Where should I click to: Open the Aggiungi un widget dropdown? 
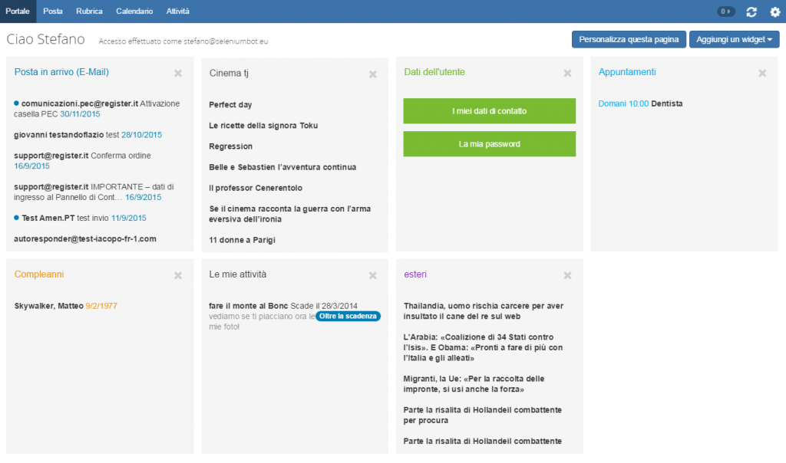[734, 38]
